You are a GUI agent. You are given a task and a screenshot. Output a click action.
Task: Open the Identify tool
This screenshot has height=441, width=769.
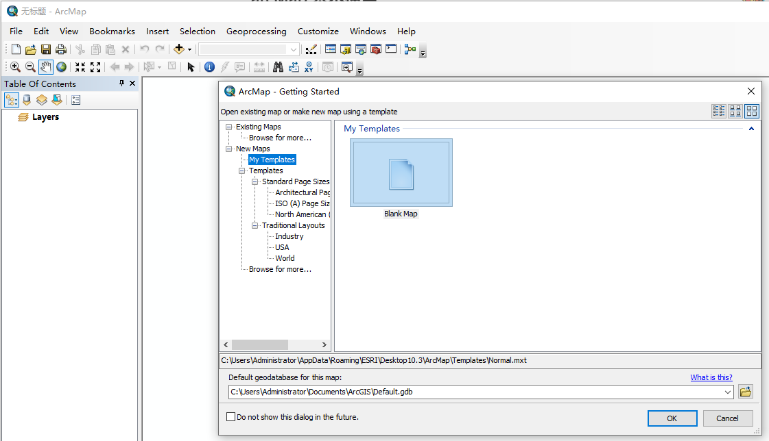[x=209, y=66]
